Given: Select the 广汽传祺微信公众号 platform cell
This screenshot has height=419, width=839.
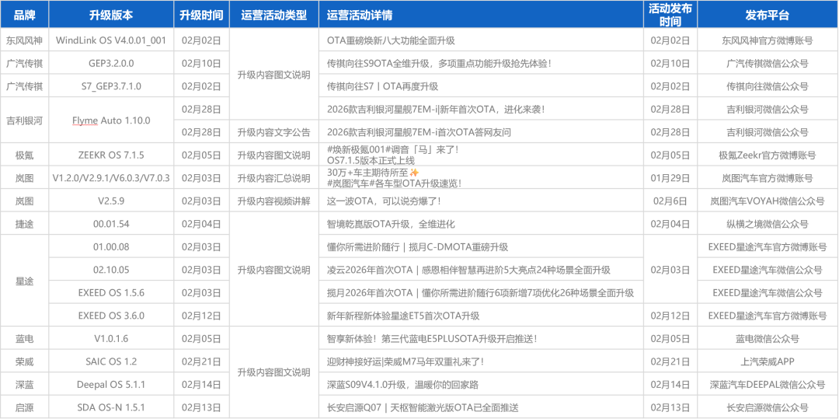Looking at the screenshot, I should pos(768,63).
